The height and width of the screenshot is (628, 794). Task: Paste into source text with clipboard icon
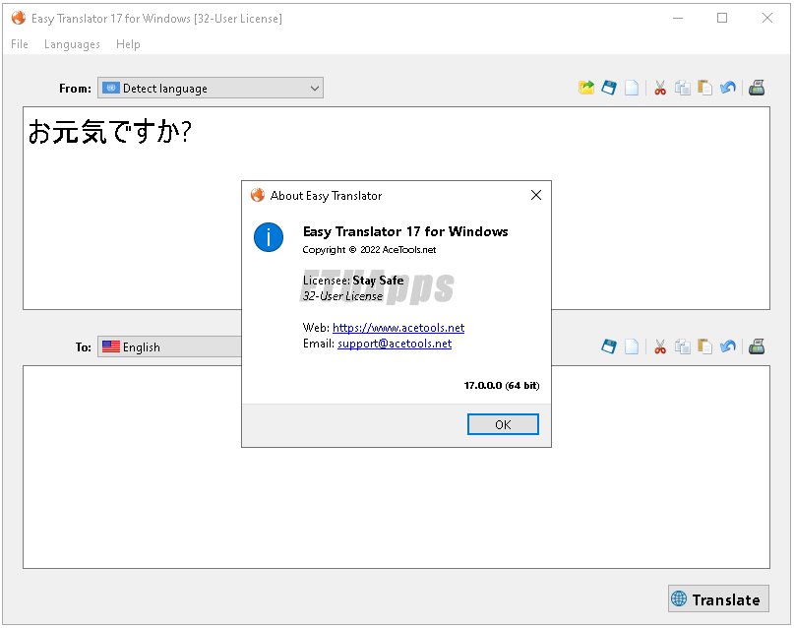(x=704, y=88)
